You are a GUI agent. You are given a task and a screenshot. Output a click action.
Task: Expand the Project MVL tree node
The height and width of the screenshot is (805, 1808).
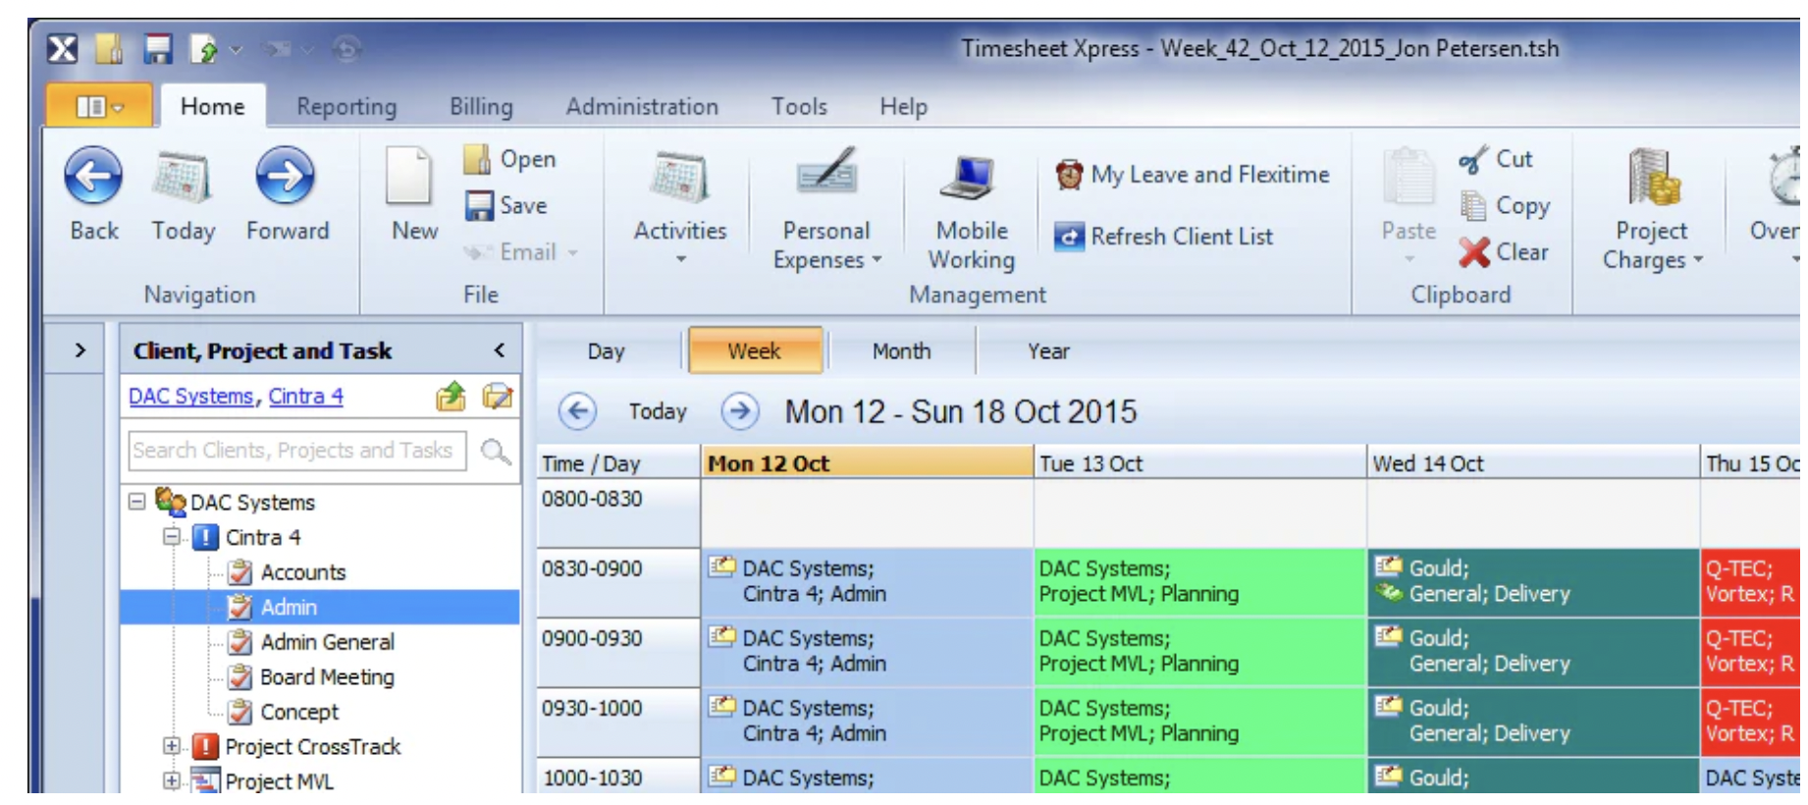pos(172,781)
